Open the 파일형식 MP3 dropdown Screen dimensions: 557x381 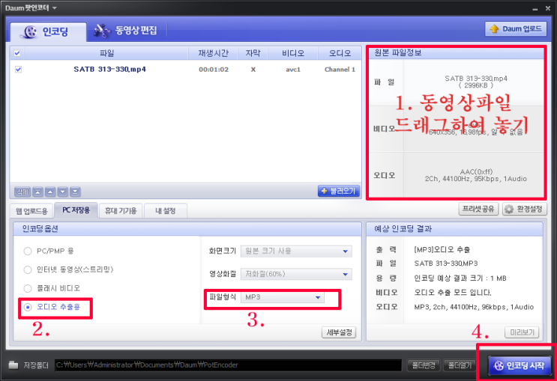pos(283,297)
